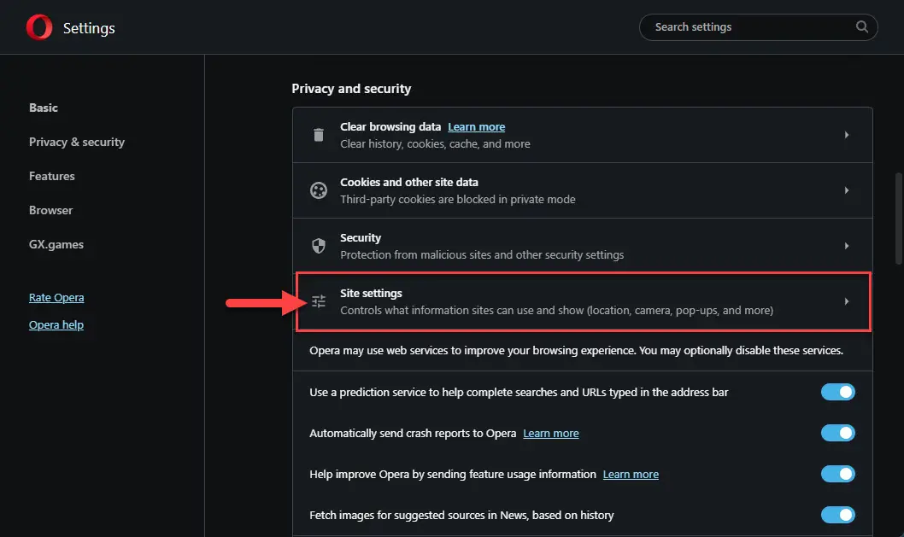The width and height of the screenshot is (904, 537).
Task: Open Learn more for crash reports
Action: [550, 434]
